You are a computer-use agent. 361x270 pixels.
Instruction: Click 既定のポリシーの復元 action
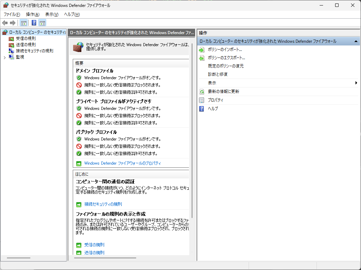tap(225, 66)
